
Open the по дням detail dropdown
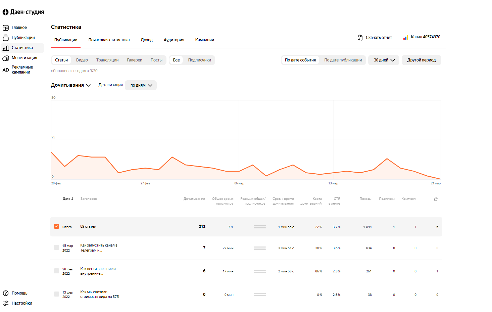click(141, 85)
